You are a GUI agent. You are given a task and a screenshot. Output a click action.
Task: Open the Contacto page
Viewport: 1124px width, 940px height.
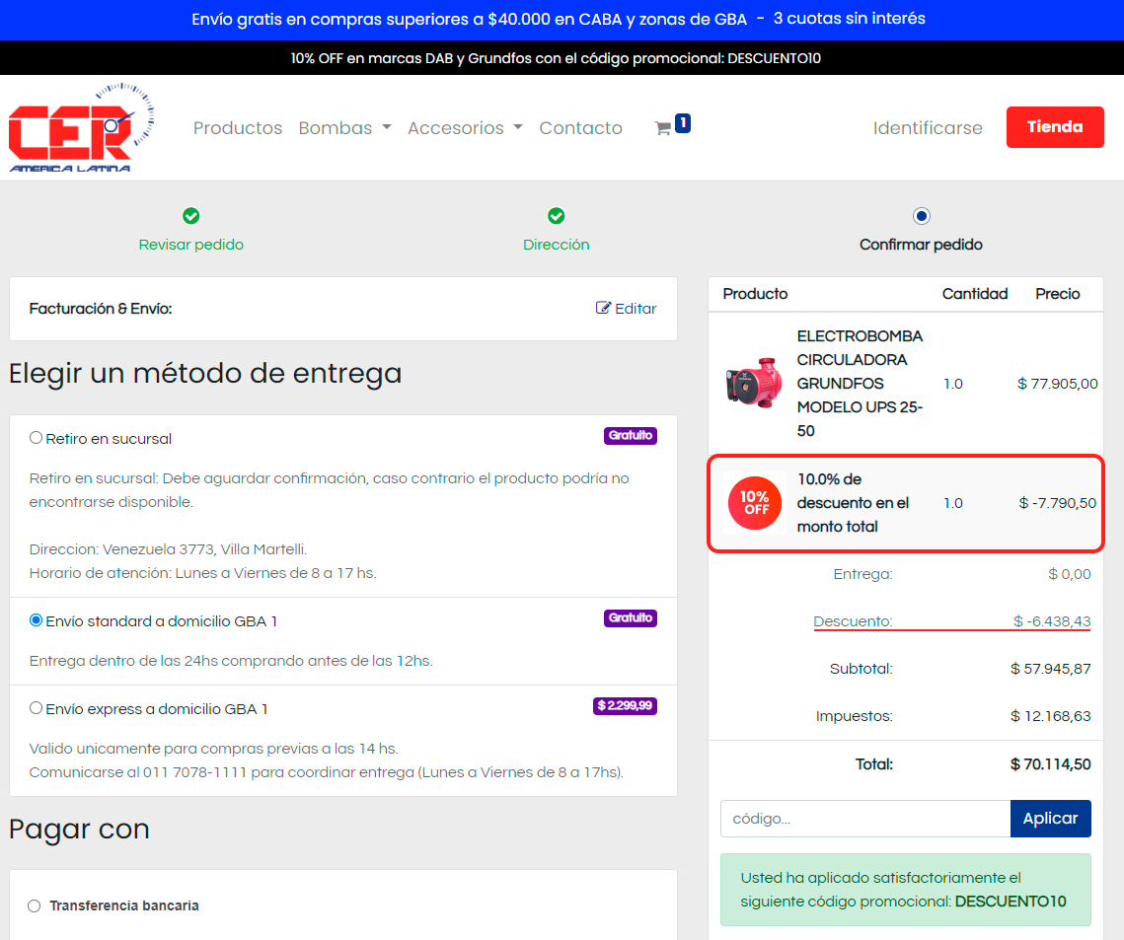coord(580,127)
